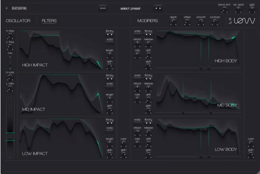260x174 pixels.
Task: Toggle the MID IMPACT warp switch
Action: tap(110, 87)
